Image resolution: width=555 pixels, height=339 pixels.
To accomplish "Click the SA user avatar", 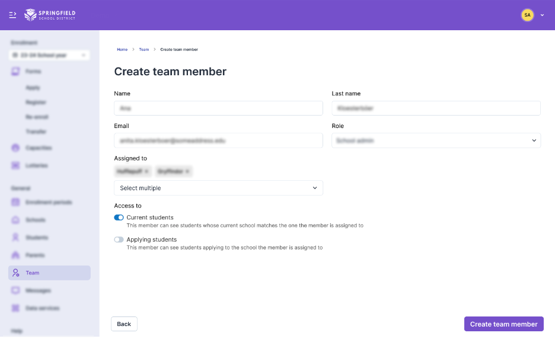I will click(527, 15).
